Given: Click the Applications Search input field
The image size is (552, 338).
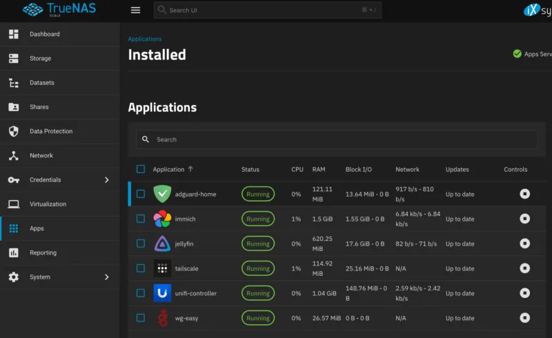Looking at the screenshot, I should click(x=337, y=139).
